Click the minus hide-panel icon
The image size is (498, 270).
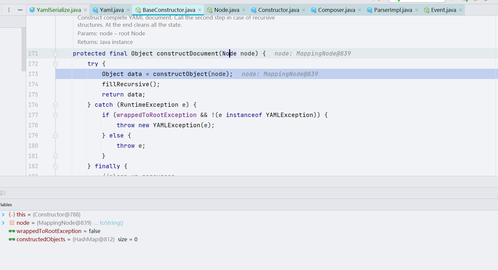(x=20, y=10)
